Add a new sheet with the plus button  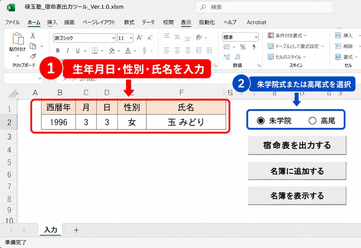coord(76,230)
